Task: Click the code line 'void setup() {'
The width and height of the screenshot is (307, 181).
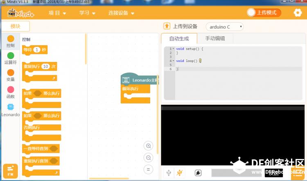Action: [190, 49]
